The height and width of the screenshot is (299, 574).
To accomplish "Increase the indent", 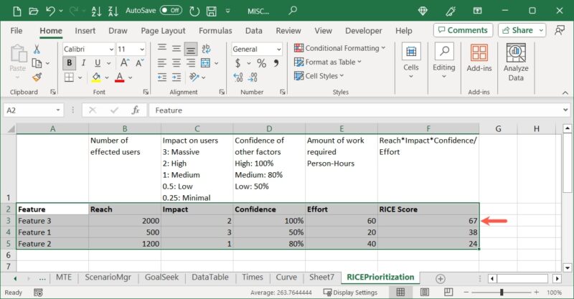I will point(177,77).
